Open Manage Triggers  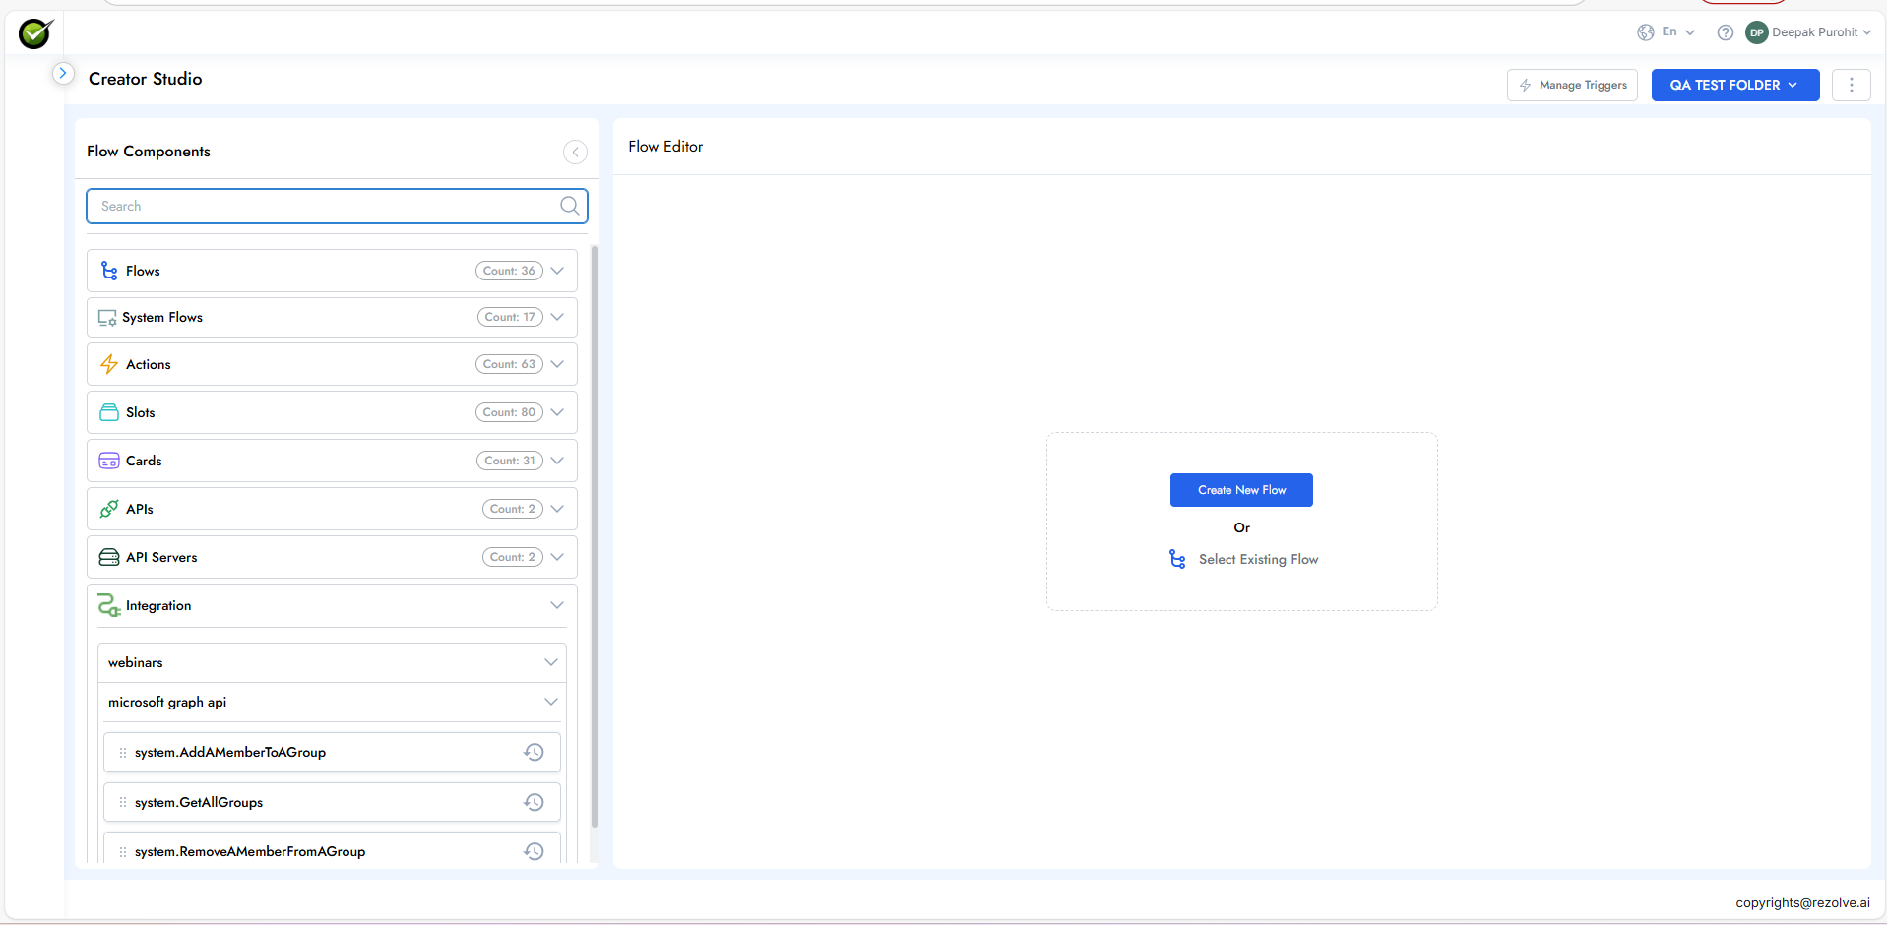tap(1572, 86)
